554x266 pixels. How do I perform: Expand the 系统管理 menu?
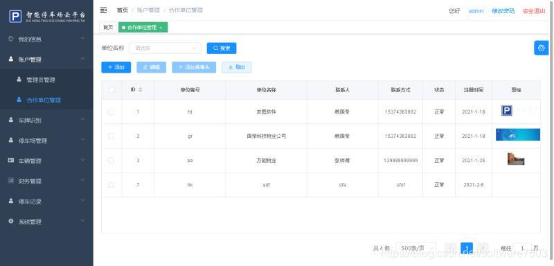(46, 222)
